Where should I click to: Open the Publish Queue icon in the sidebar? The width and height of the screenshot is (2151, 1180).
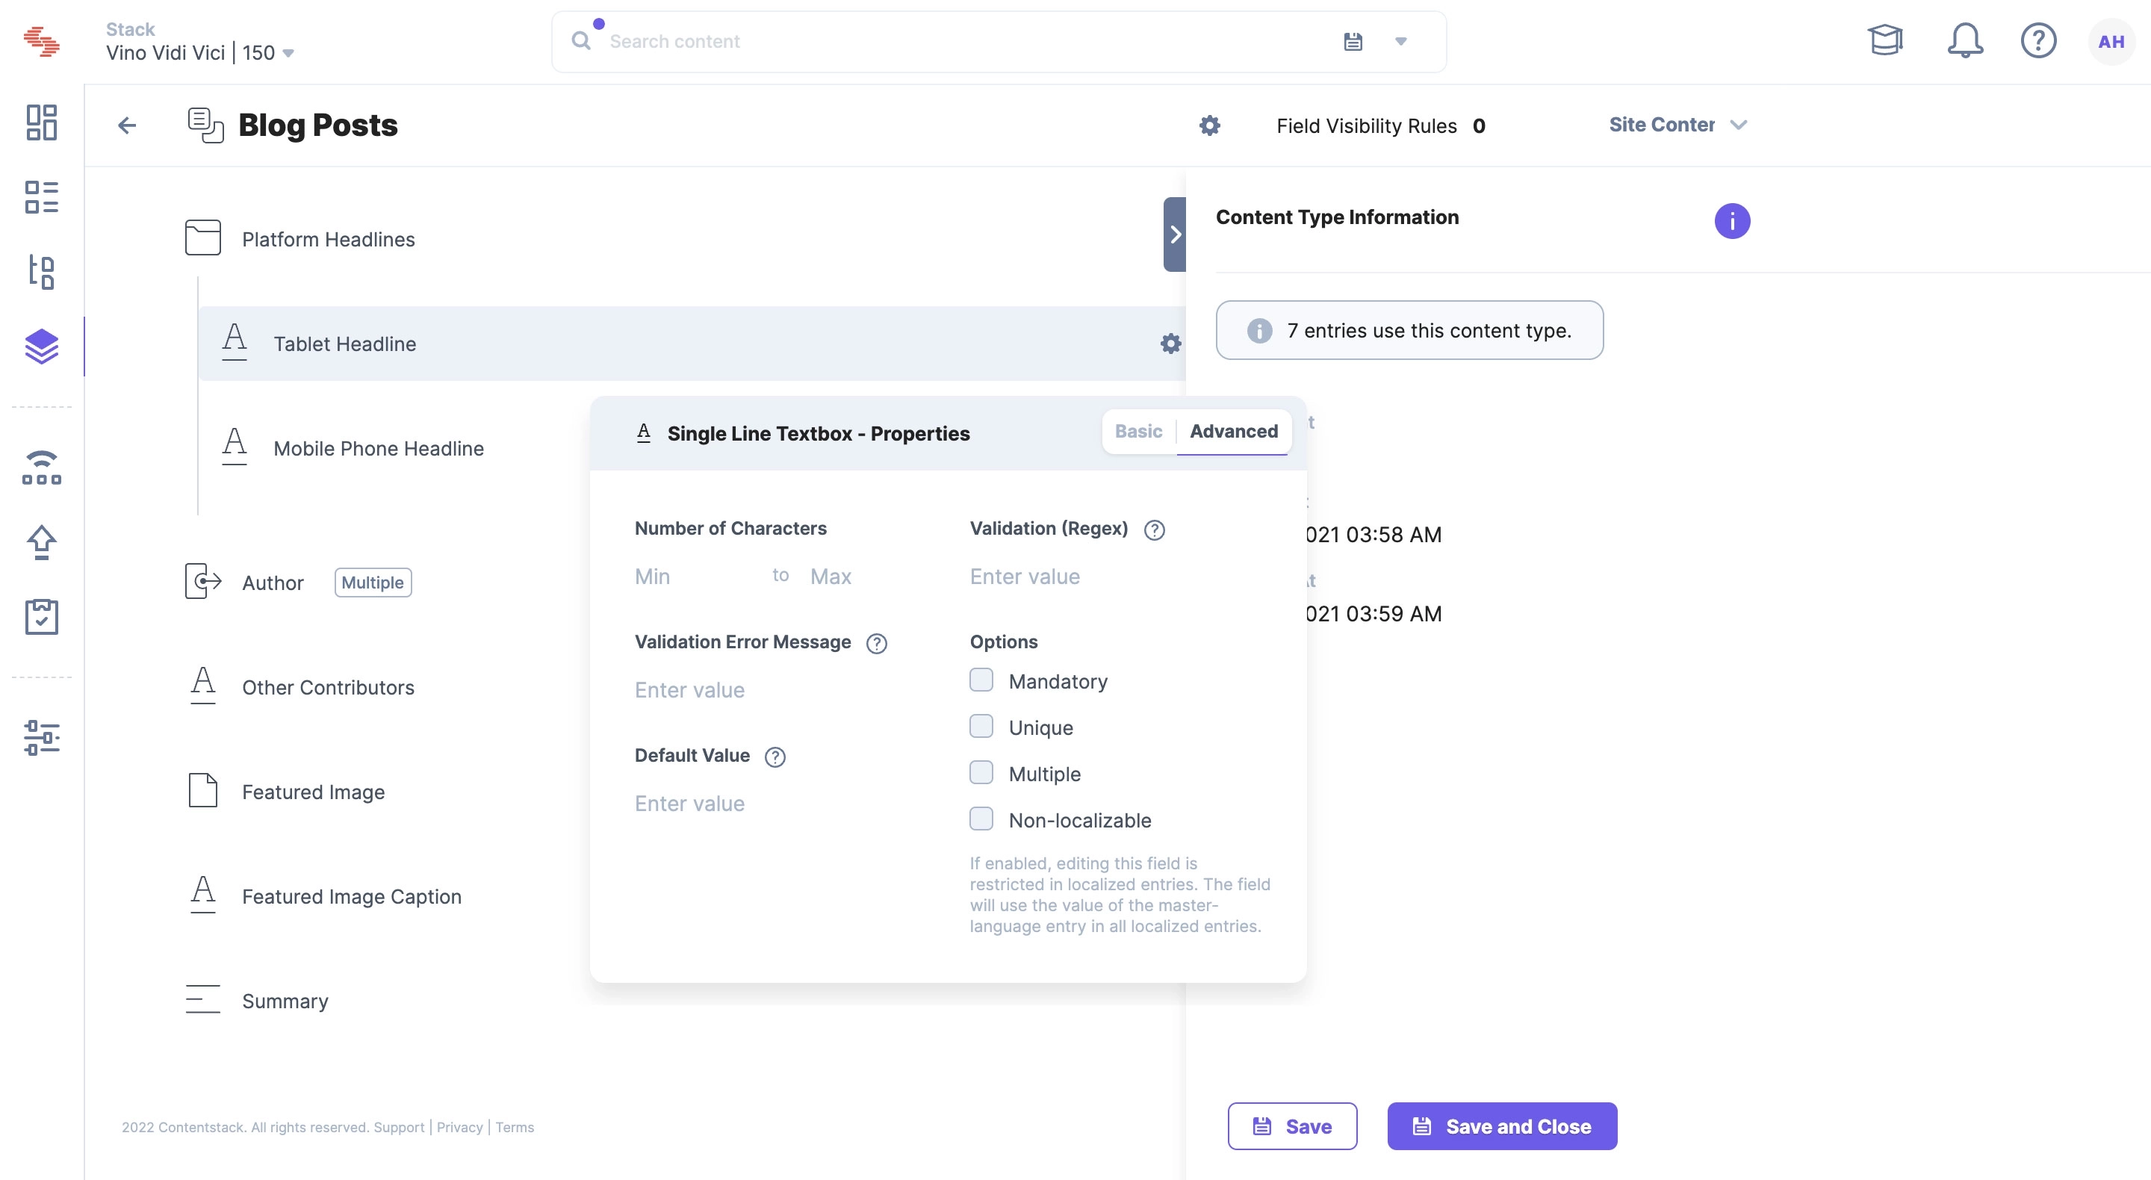click(41, 468)
